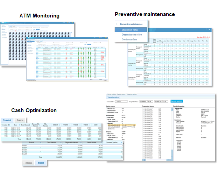Click the transaction history scroll-right arrow

(x=169, y=160)
